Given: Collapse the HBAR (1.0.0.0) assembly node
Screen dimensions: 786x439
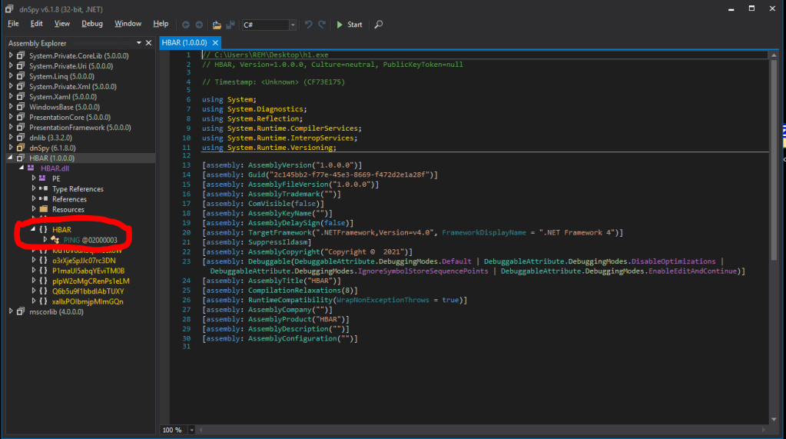Looking at the screenshot, I should coord(11,158).
